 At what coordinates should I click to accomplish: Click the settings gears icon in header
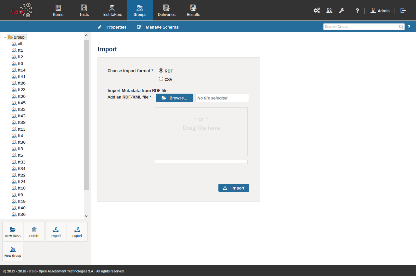point(317,11)
